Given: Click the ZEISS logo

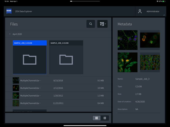Looking at the screenshot, I should 9,11.
